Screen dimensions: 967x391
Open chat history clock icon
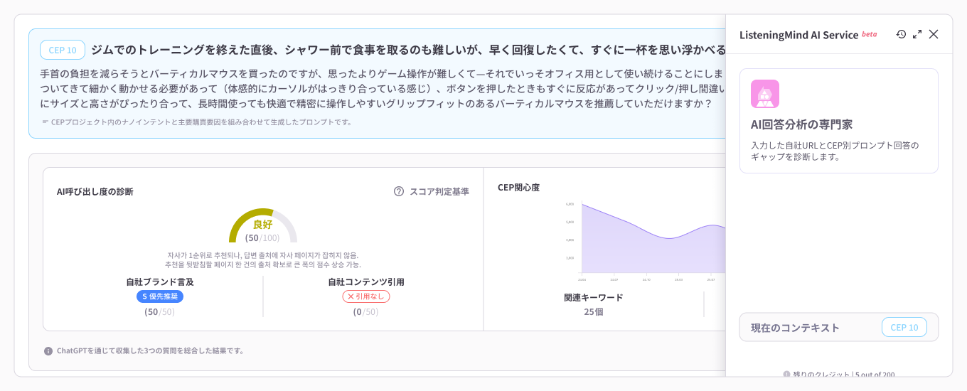point(901,34)
